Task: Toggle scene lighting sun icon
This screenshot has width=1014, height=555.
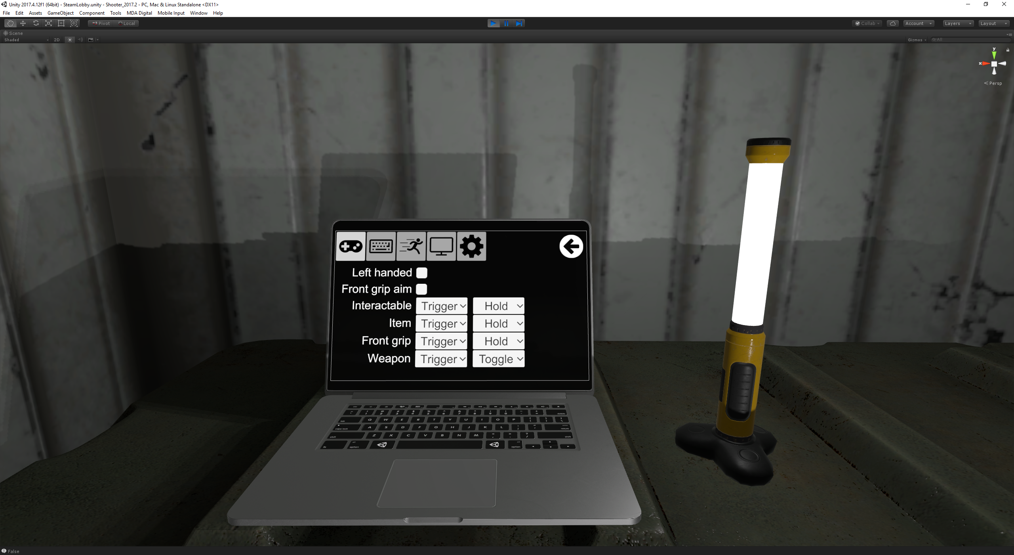Action: [x=70, y=40]
